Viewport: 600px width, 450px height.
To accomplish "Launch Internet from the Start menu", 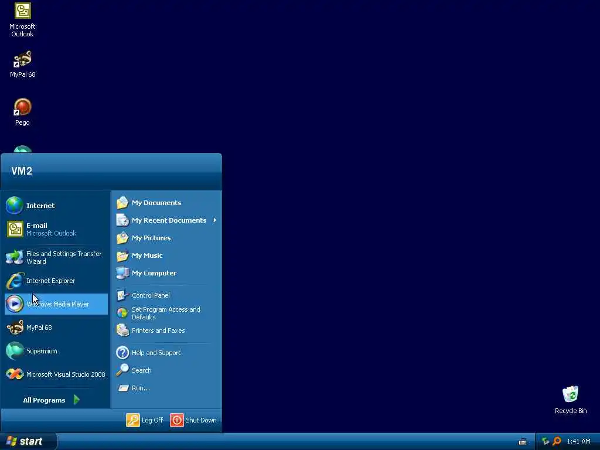I will 56,206.
